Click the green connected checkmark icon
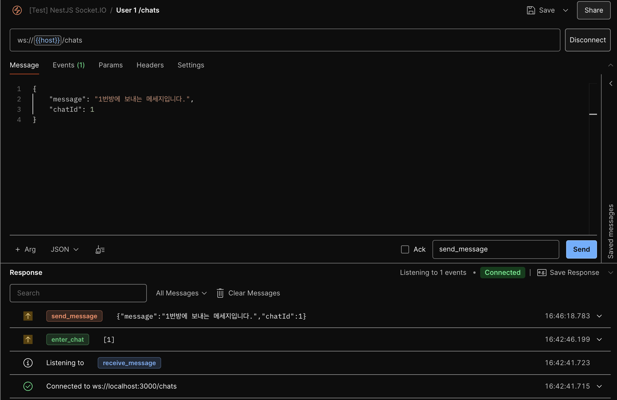 28,386
